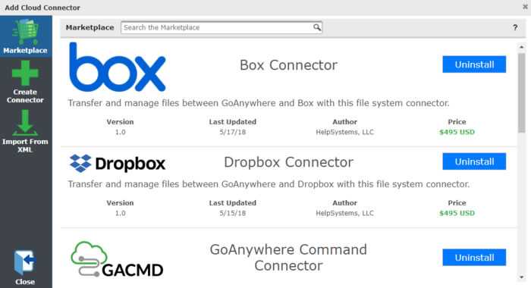Open the Marketplace shopping cart icon
The image size is (531, 288).
tap(25, 32)
